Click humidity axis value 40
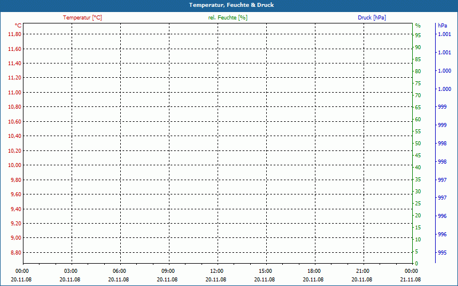The height and width of the screenshot is (286, 458). click(x=418, y=167)
